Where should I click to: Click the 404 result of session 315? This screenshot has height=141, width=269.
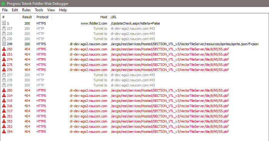point(27,100)
